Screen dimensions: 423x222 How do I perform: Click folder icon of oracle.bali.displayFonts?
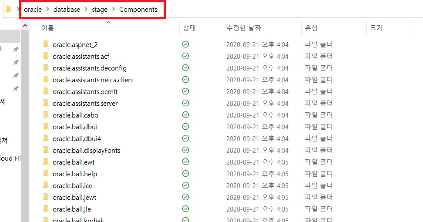point(46,150)
